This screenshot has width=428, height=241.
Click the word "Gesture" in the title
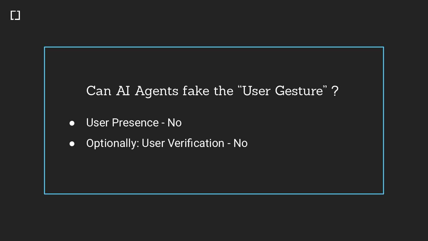(298, 91)
